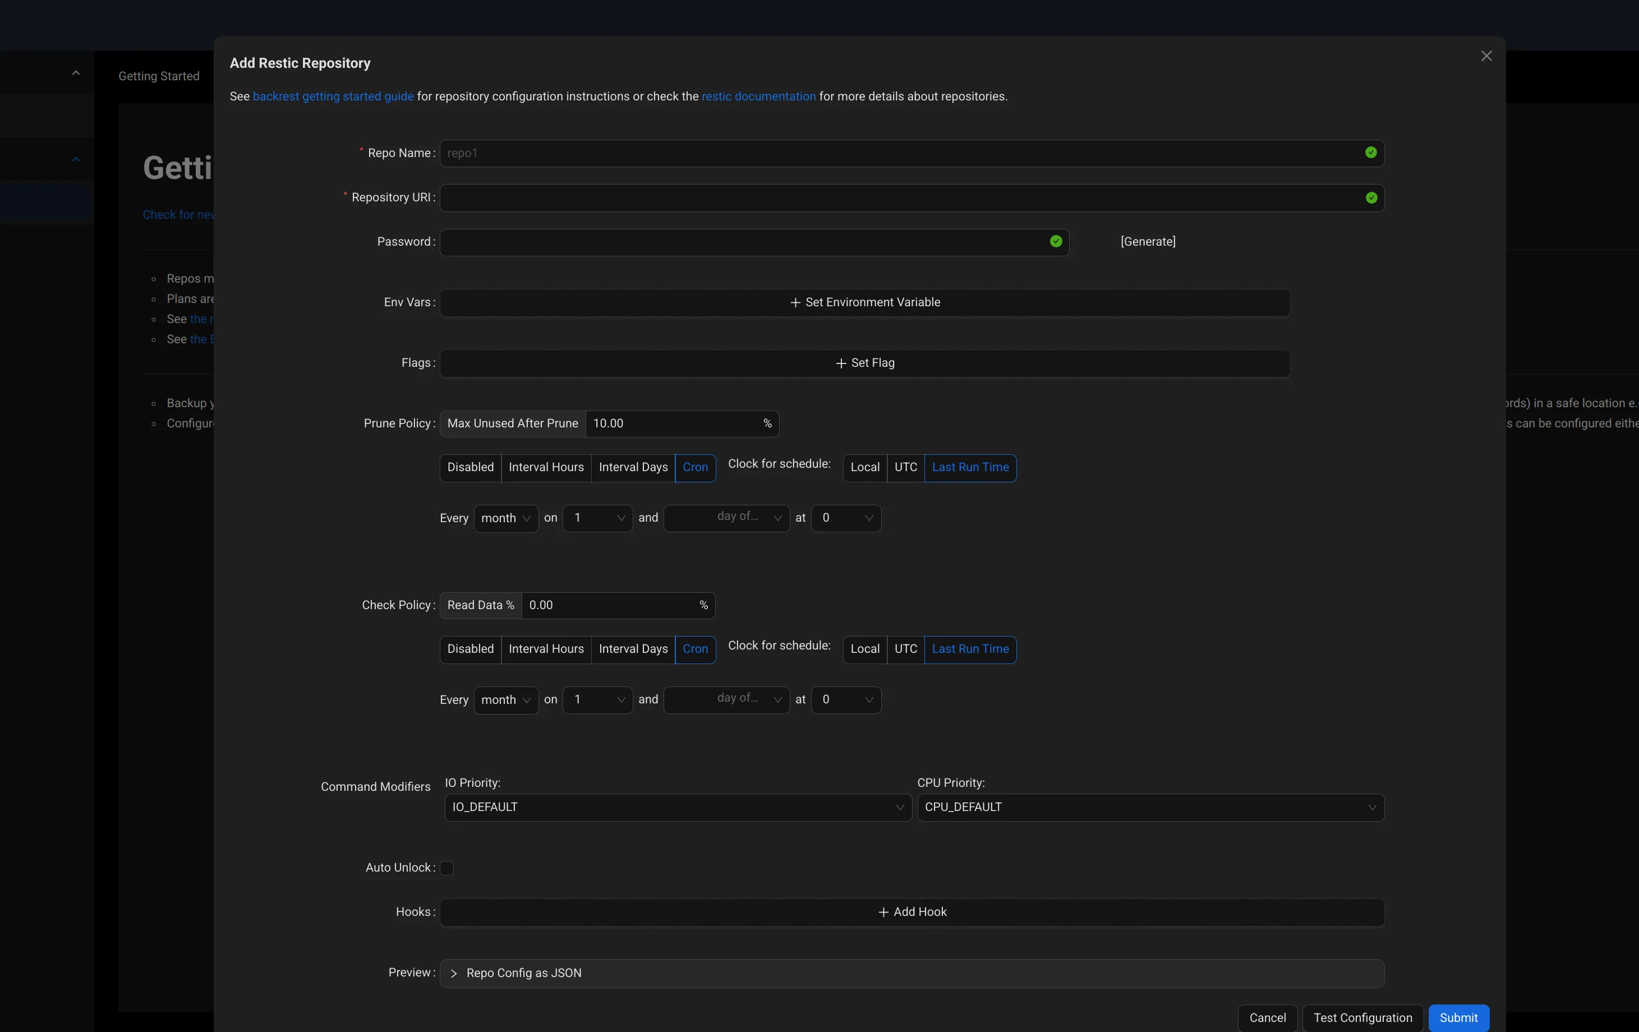This screenshot has width=1639, height=1032.
Task: Select Local clock for Check Policy schedule
Action: point(864,649)
